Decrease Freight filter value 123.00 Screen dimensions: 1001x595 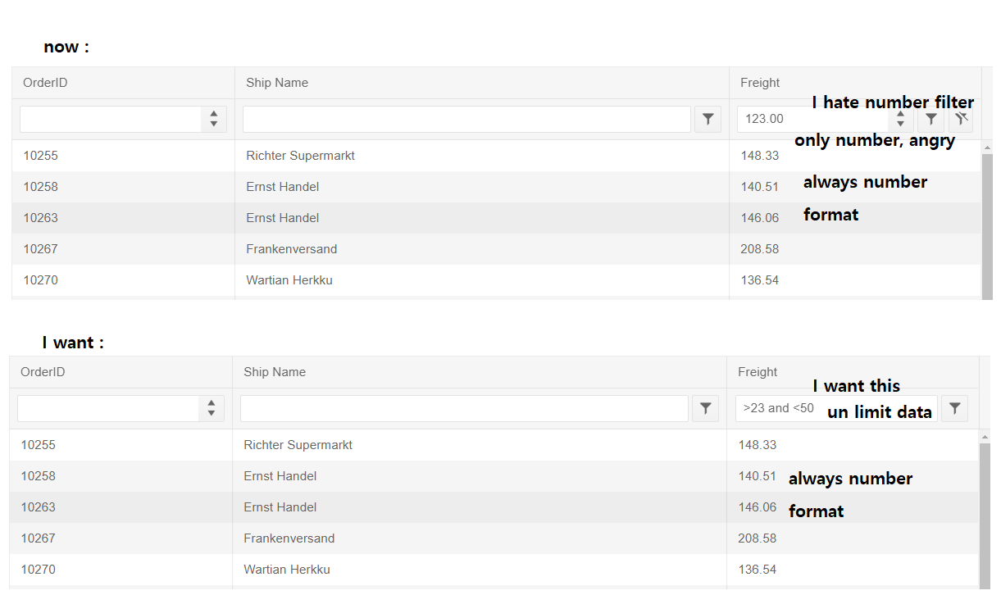pos(900,125)
